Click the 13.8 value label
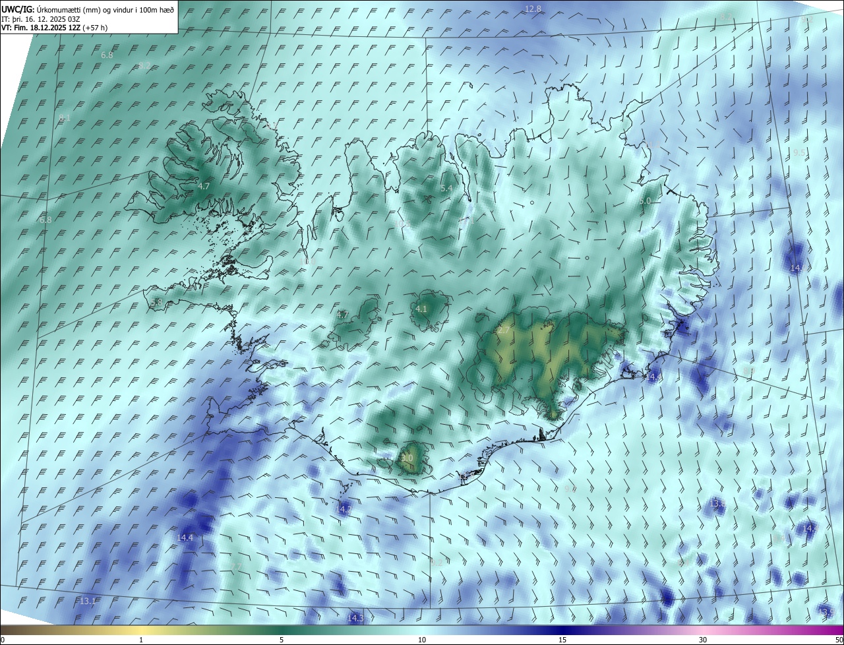Screen dimensions: 844x645 coord(717,503)
